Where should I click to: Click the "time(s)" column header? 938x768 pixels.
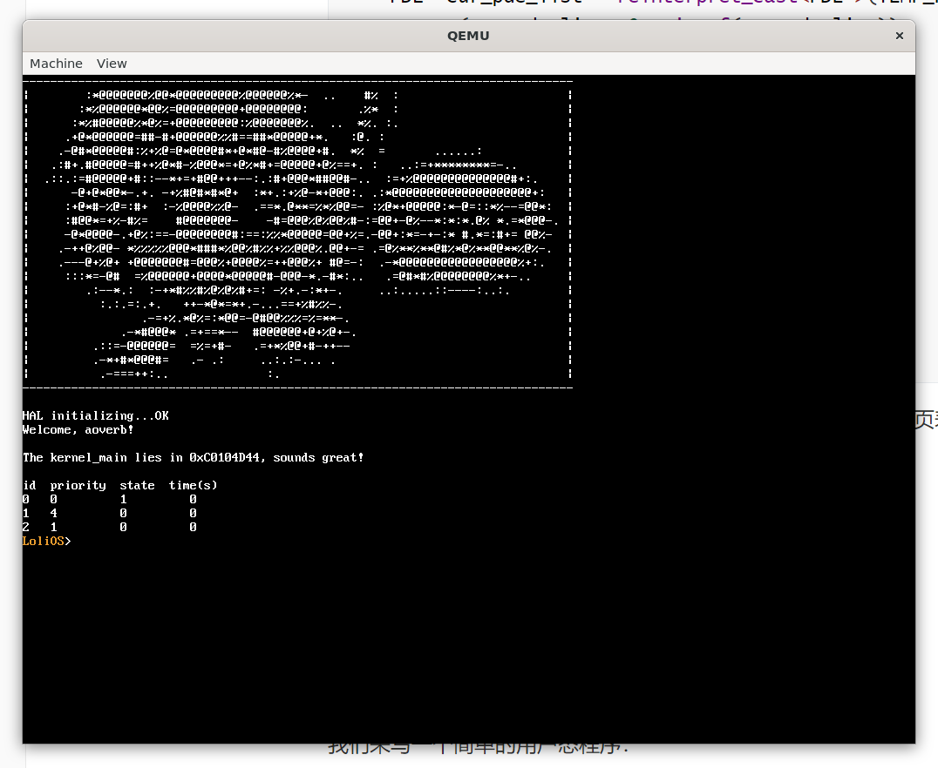click(x=193, y=486)
